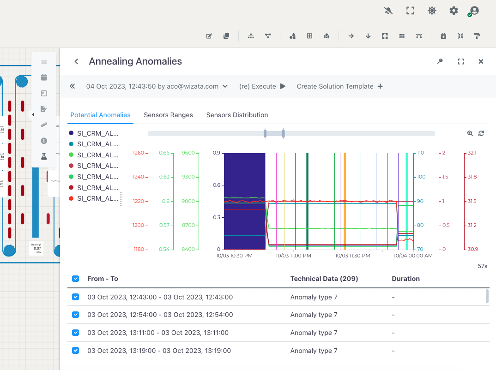
Task: Click the calendar plus icon in the toolbar
Action: coord(443,36)
